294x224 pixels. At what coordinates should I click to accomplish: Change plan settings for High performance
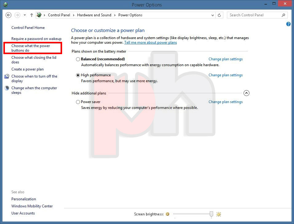pyautogui.click(x=225, y=75)
